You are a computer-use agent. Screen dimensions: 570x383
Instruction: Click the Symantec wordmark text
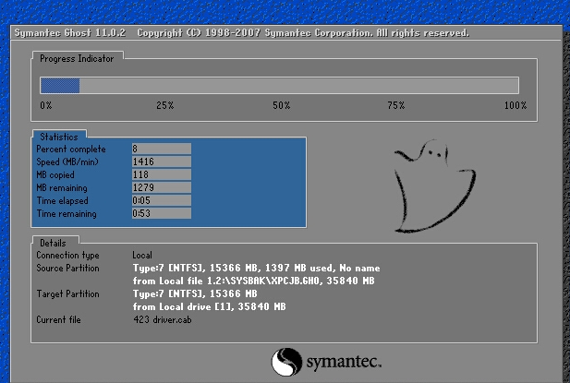tap(343, 361)
